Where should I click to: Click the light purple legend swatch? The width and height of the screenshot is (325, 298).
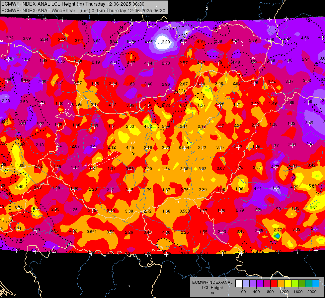(x=253, y=283)
